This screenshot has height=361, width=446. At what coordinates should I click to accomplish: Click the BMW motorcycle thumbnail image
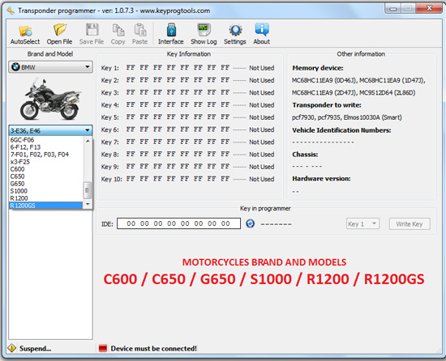pyautogui.click(x=50, y=99)
